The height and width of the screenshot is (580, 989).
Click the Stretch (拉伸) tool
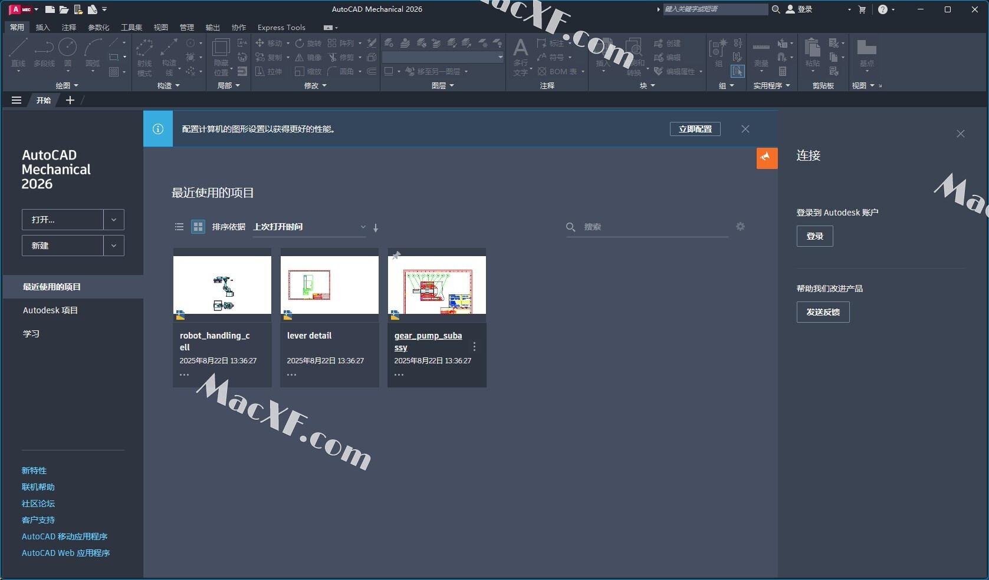[x=269, y=71]
